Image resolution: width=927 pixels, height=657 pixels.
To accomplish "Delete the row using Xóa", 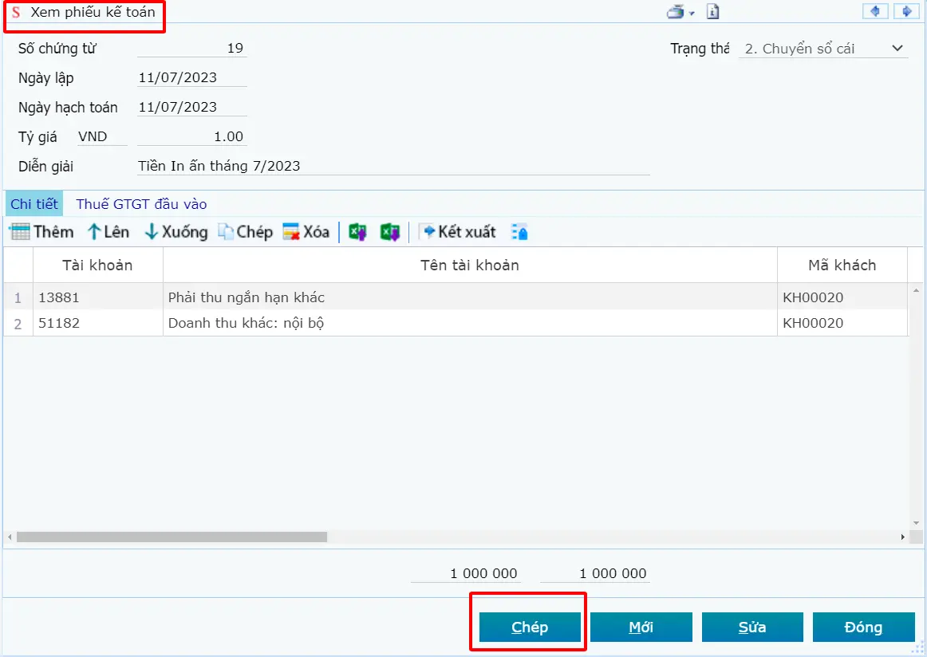I will (306, 232).
